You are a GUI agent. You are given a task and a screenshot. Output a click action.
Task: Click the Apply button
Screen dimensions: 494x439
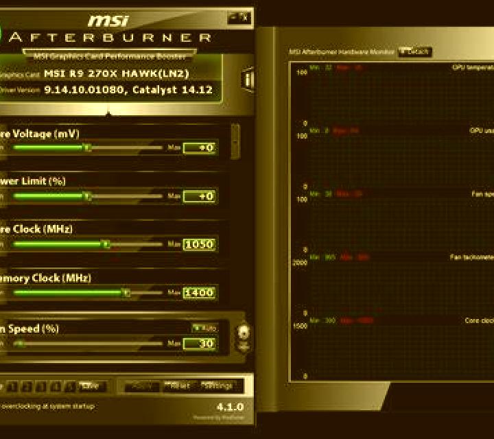(142, 386)
